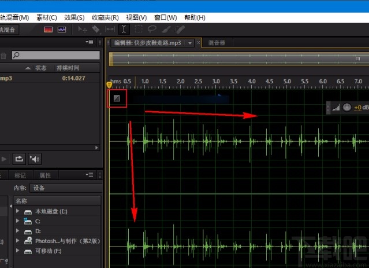Select the 可移动 (F:) drive icon
Screen dimensions: 369x268
(x=28, y=251)
